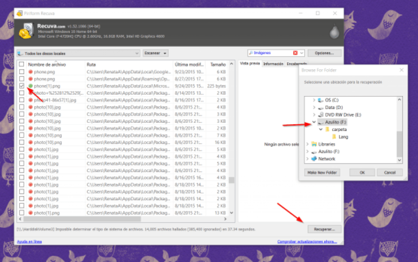Expand the Data (D:) tree node

314,107
